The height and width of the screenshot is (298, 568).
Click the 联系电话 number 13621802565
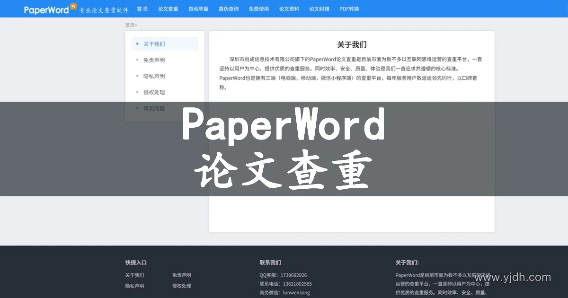296,284
